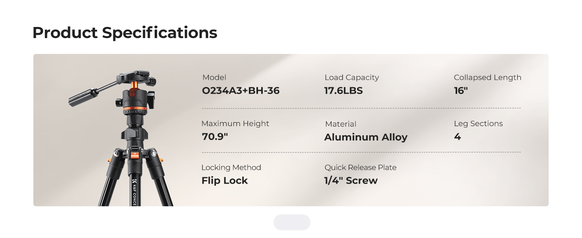The width and height of the screenshot is (582, 238).
Task: Click the Aluminum Alloy material value
Action: tap(366, 137)
